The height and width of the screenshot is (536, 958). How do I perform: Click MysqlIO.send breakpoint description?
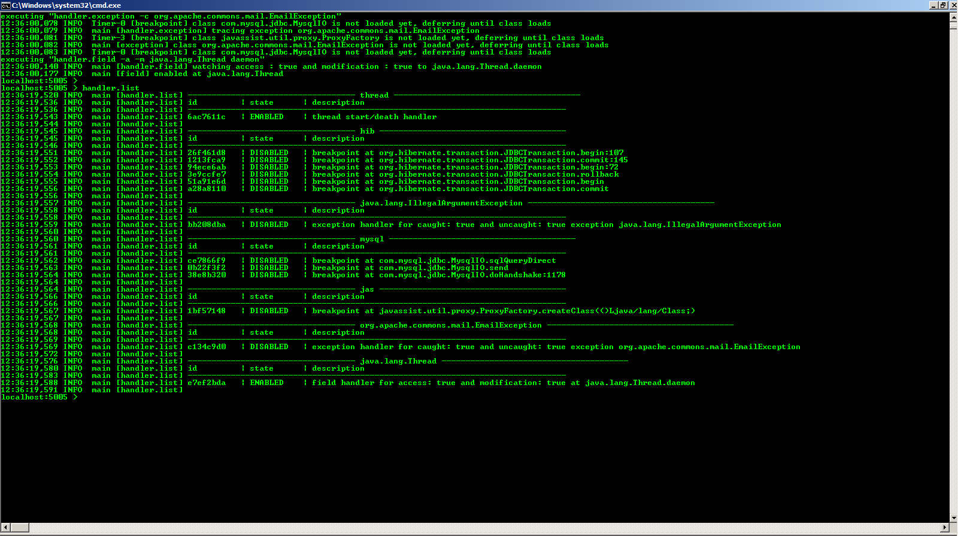[410, 268]
